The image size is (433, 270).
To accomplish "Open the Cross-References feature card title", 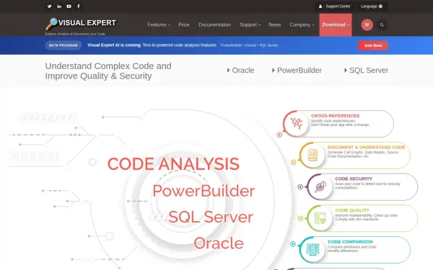I will point(336,116).
